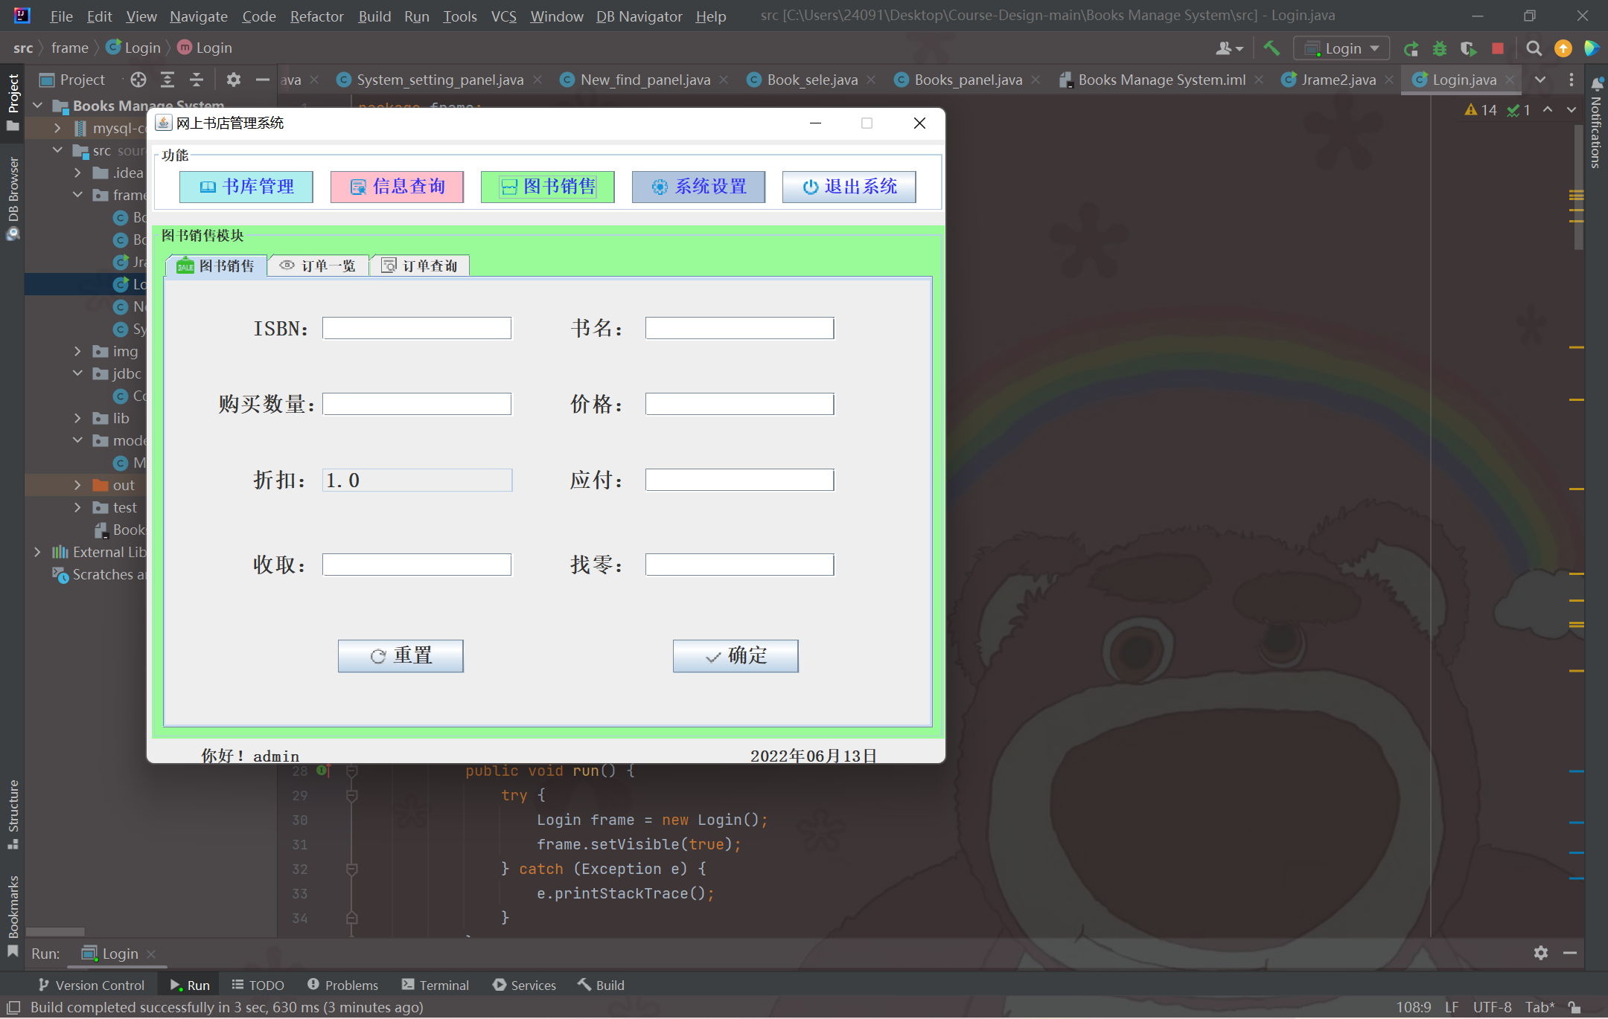Click the 找零 change amount input field
Image resolution: width=1608 pixels, height=1019 pixels.
coord(739,565)
